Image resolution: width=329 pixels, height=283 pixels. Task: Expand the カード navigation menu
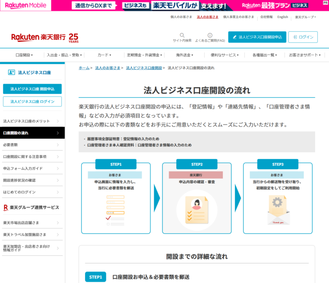click(104, 55)
